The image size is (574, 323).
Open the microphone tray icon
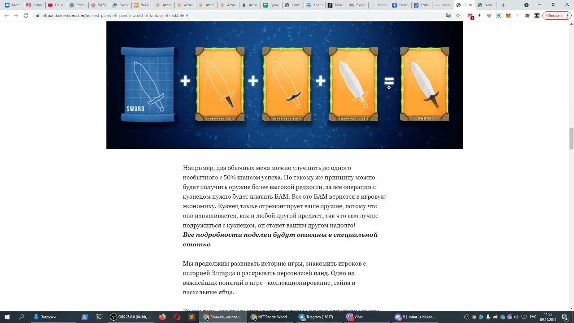tap(488, 317)
